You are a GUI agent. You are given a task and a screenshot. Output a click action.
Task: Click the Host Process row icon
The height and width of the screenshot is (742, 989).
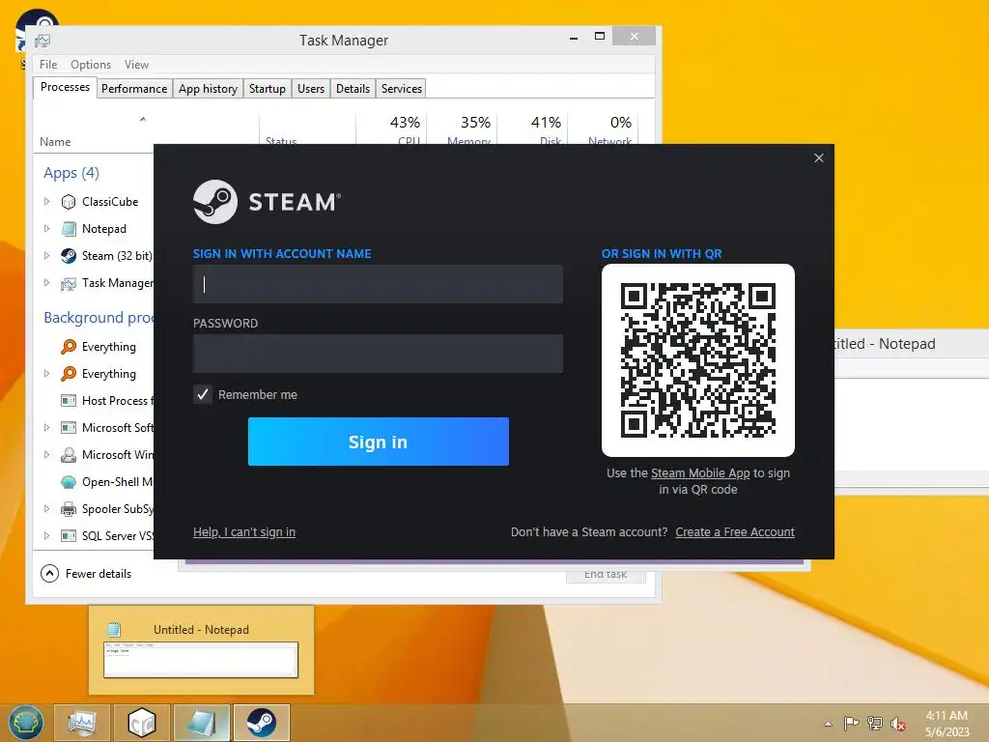click(69, 401)
